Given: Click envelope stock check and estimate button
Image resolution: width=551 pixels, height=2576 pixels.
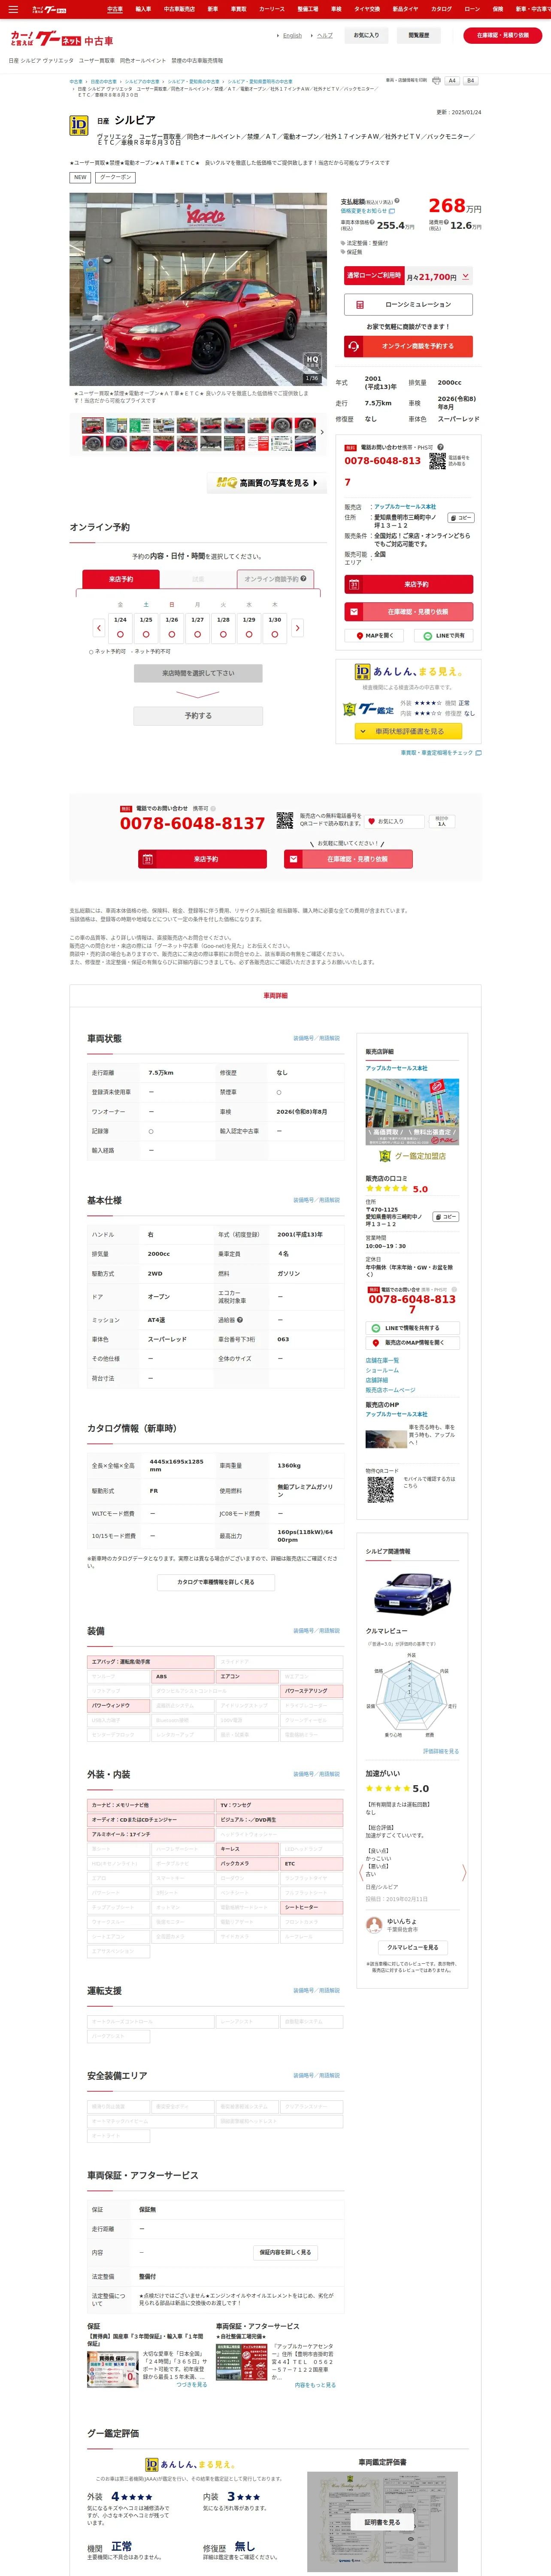Looking at the screenshot, I should 409,611.
